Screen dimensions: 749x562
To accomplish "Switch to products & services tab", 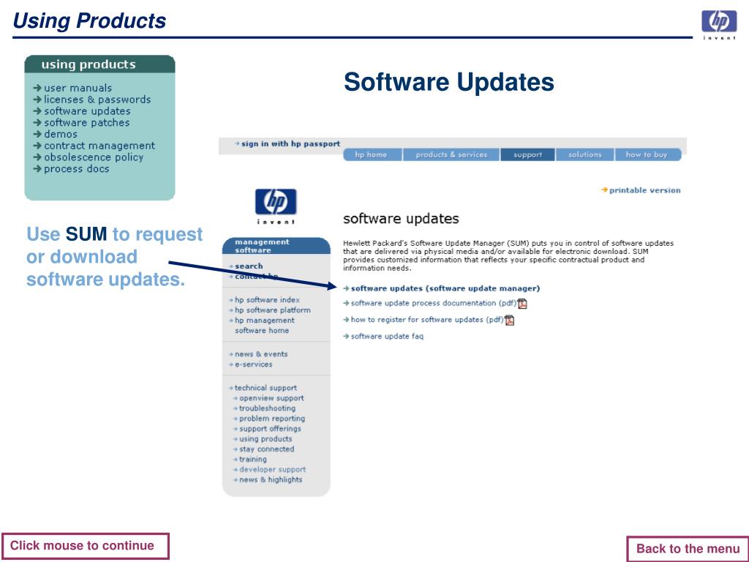I will point(451,154).
